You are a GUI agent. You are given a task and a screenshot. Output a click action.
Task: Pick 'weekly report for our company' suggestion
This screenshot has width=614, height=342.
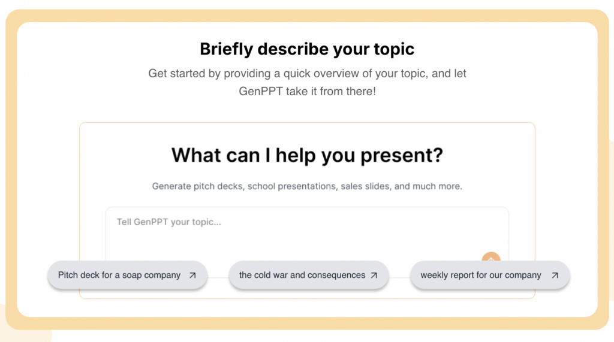[481, 276]
